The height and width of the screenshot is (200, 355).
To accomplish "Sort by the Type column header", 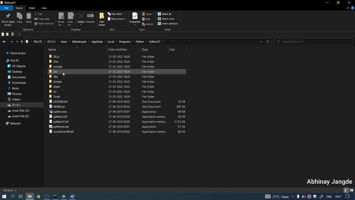I will 154,49.
